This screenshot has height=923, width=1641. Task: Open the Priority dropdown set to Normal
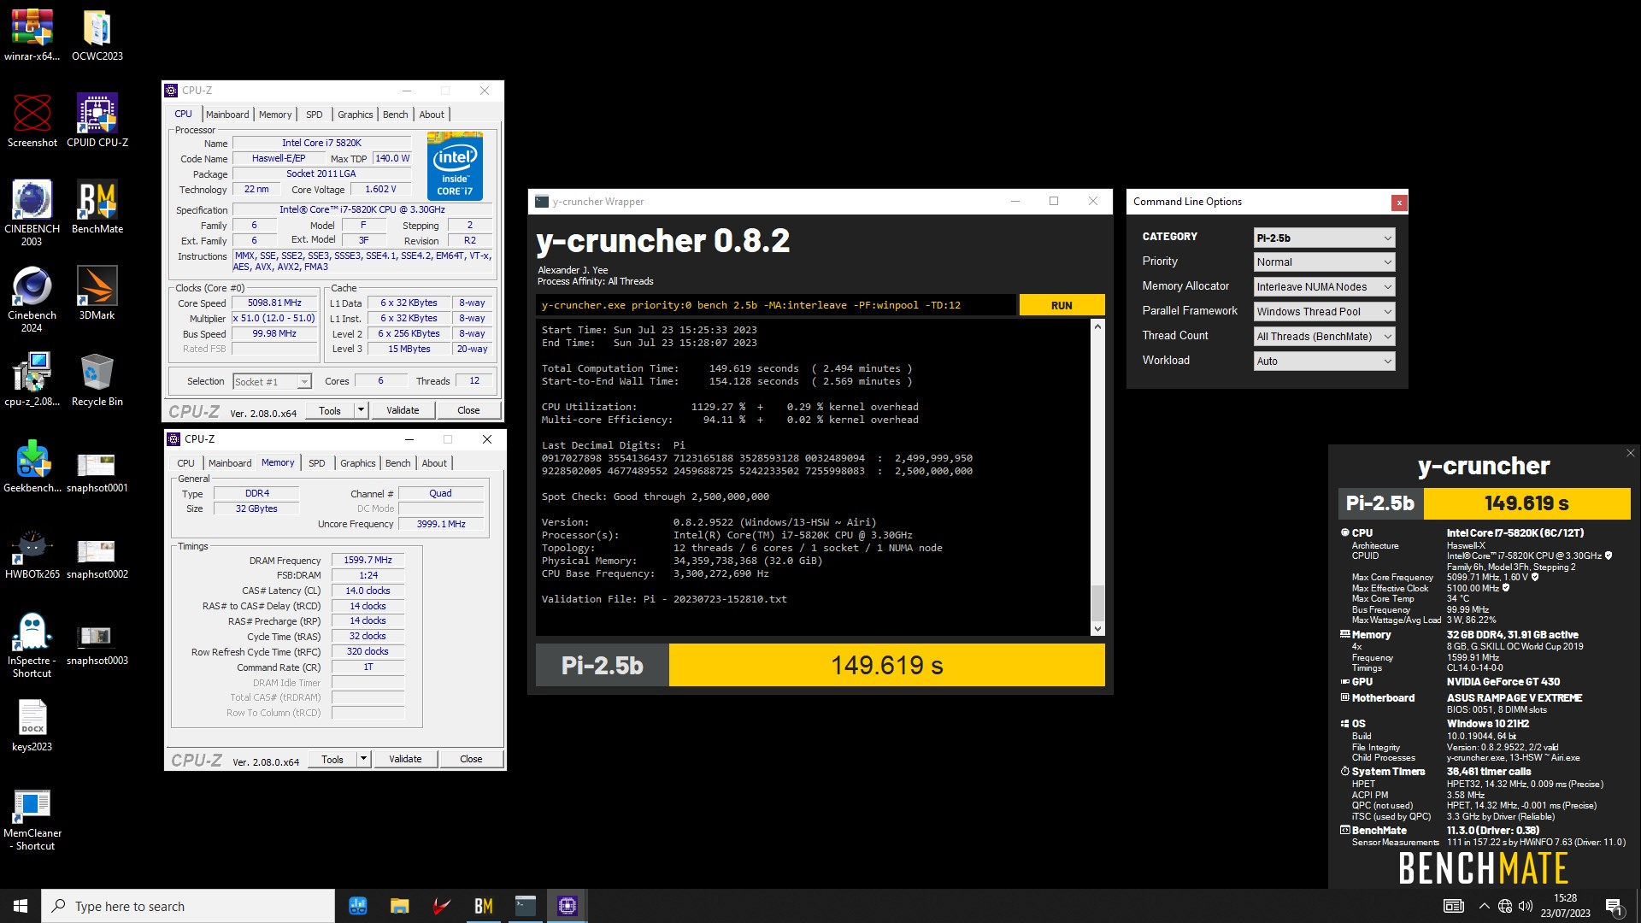click(1324, 262)
